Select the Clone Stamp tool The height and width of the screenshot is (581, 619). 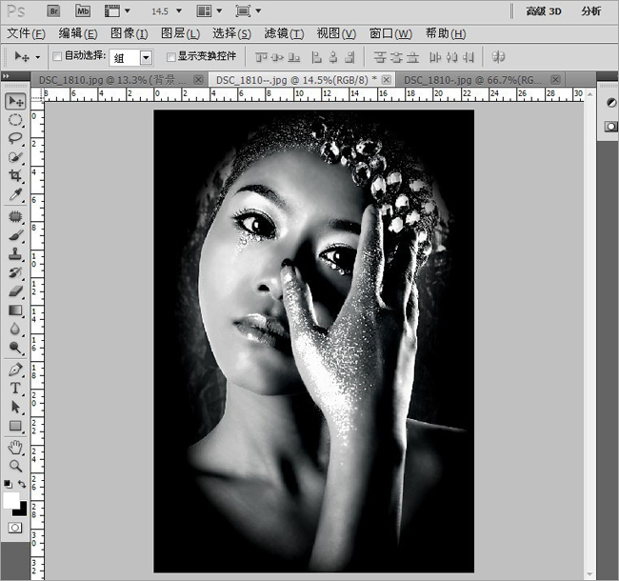tap(15, 253)
